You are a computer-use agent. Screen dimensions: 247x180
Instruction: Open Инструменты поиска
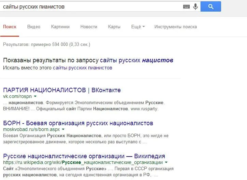point(176,27)
